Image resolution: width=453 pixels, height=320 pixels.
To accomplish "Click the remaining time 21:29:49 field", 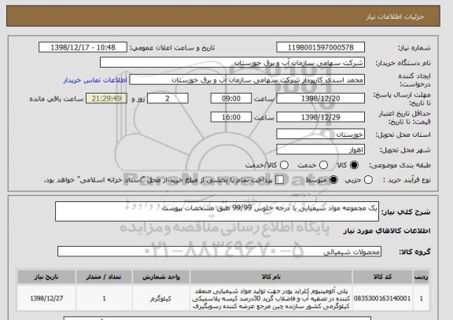I will pos(106,98).
